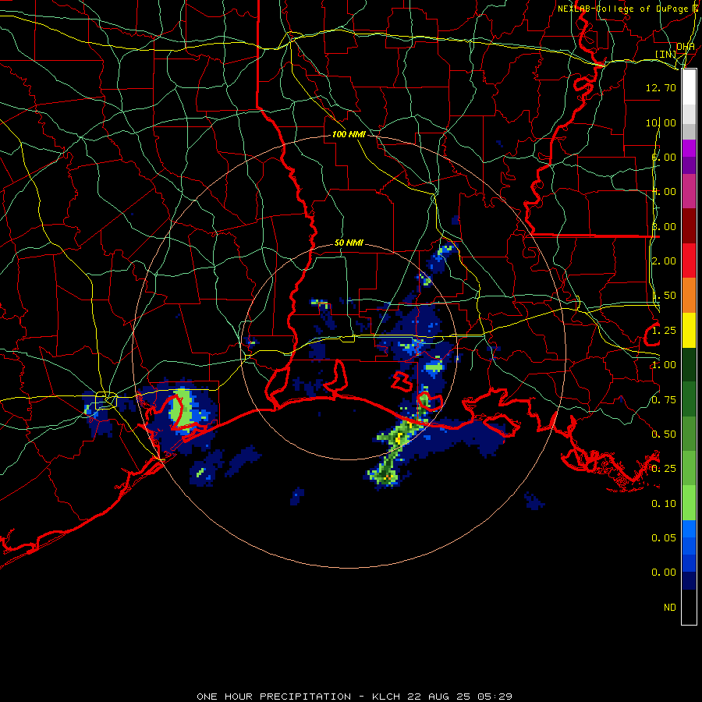Screen dimensions: 702x702
Task: Click the [IN] units label
Action: [666, 55]
